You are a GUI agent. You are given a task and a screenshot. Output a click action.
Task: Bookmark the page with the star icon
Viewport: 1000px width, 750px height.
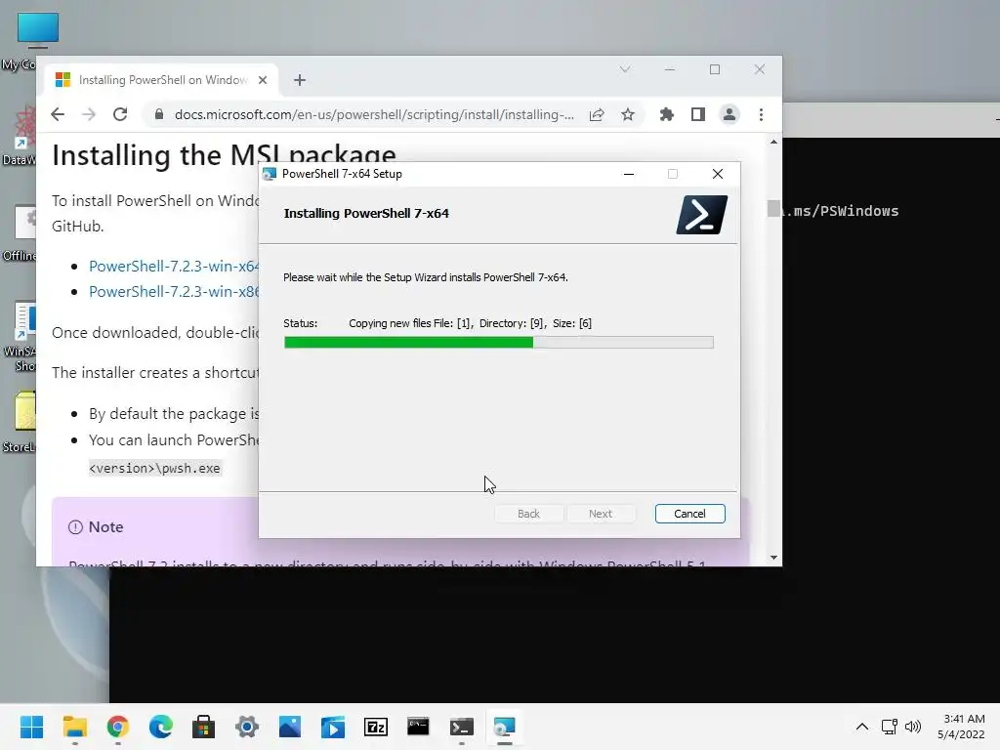click(x=628, y=115)
